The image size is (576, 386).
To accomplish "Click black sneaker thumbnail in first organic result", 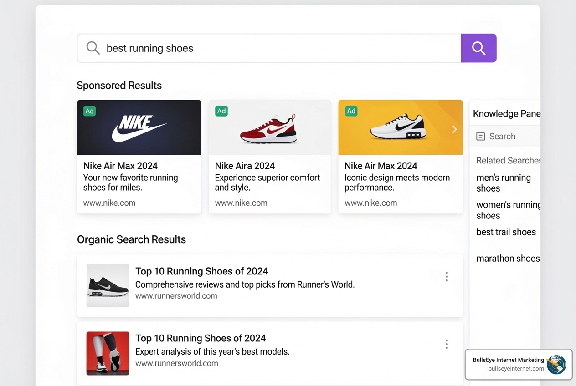I will [x=108, y=285].
